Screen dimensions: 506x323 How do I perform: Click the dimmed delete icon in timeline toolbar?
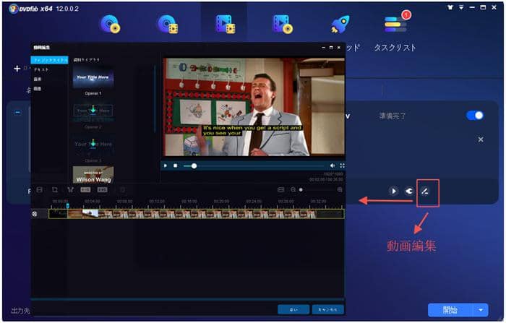click(x=122, y=190)
